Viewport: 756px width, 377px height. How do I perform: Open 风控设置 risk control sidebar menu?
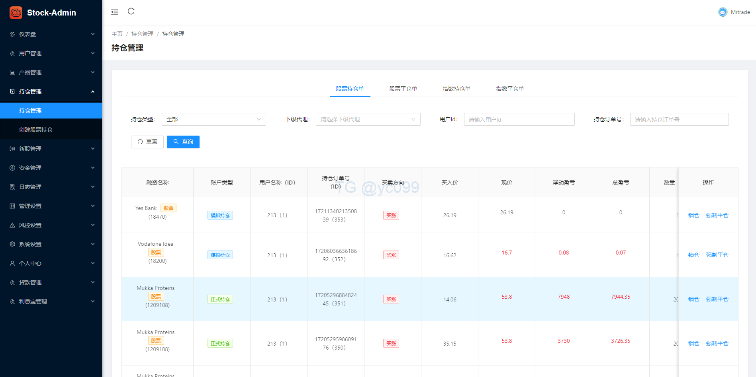51,225
